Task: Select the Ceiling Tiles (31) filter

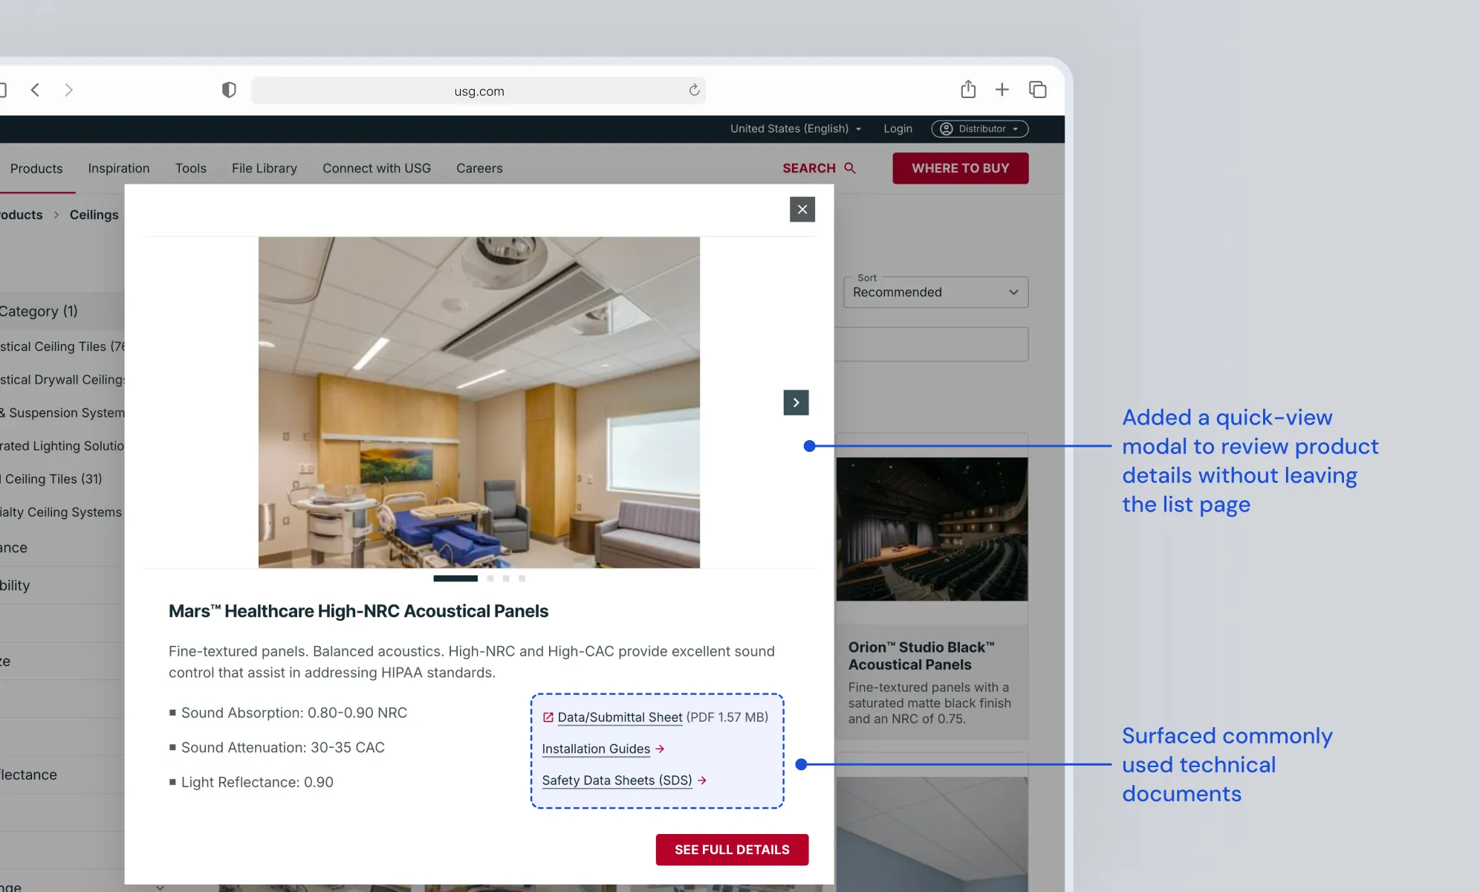Action: tap(53, 479)
